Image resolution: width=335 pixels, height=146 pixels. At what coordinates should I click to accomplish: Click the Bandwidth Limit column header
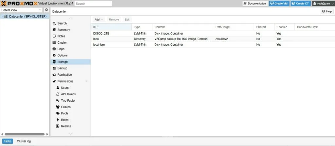coord(314,27)
